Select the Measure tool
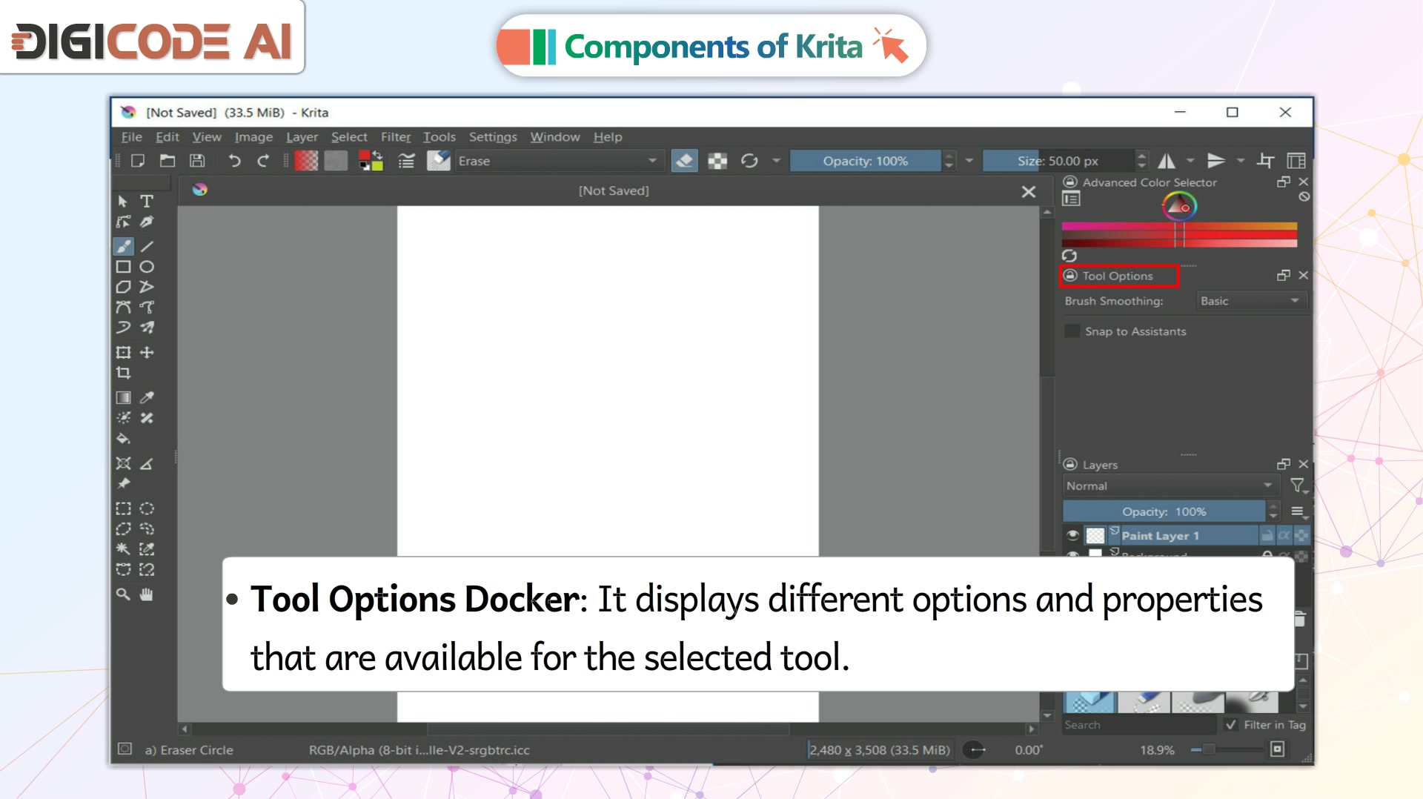The height and width of the screenshot is (799, 1423). point(147,464)
